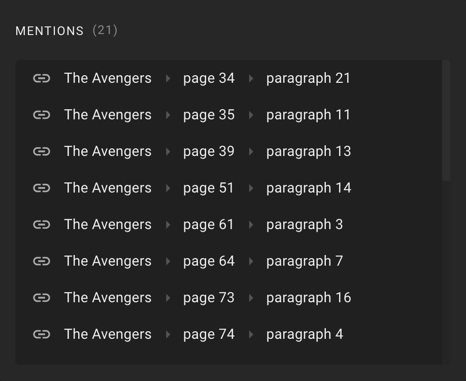Select link icon beside page 64 mention
This screenshot has width=466, height=381.
(42, 261)
